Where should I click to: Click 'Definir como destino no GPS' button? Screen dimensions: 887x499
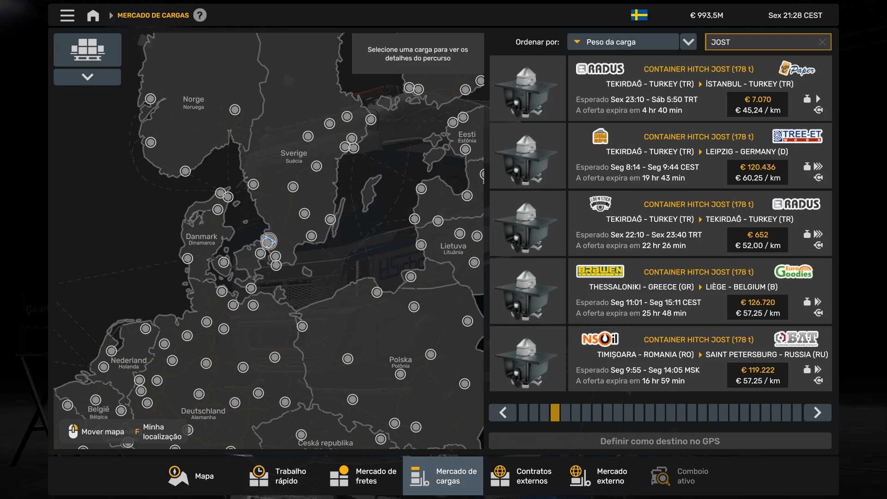pos(660,441)
